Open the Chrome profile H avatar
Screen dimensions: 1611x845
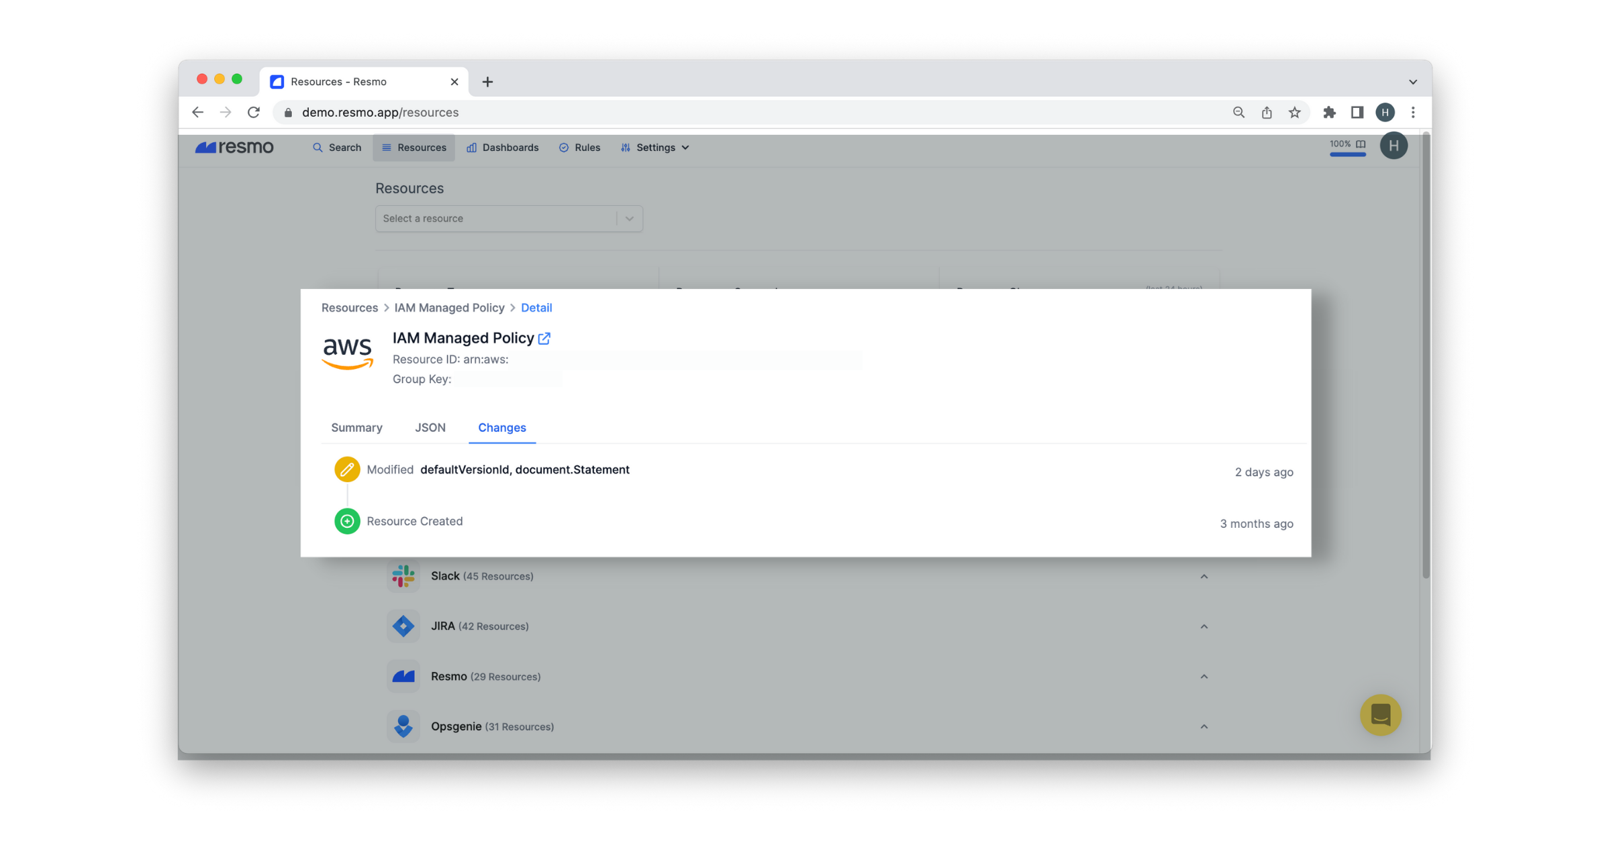pos(1385,113)
